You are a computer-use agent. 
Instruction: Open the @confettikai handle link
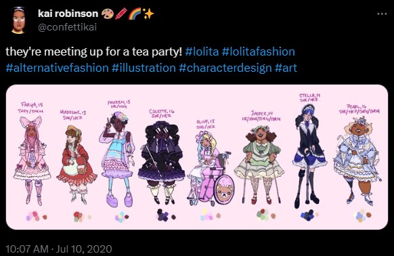click(x=67, y=27)
